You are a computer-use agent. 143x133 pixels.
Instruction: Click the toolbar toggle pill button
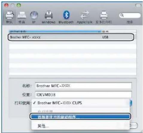point(138,5)
